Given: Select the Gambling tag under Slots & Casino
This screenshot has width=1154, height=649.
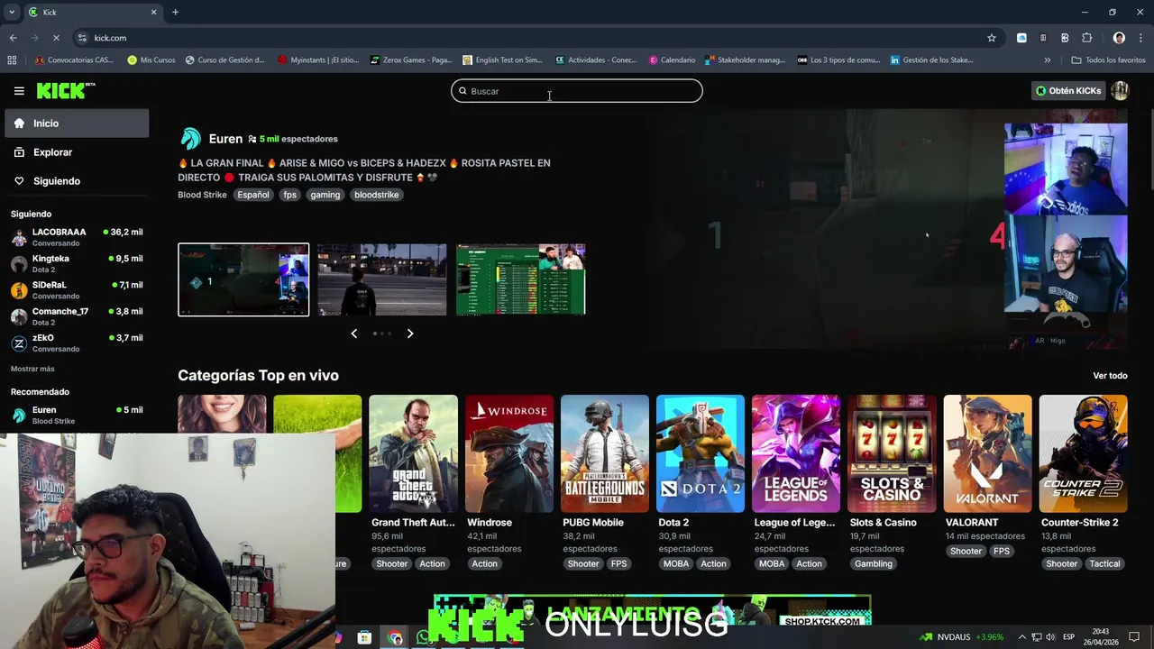Looking at the screenshot, I should click(874, 563).
